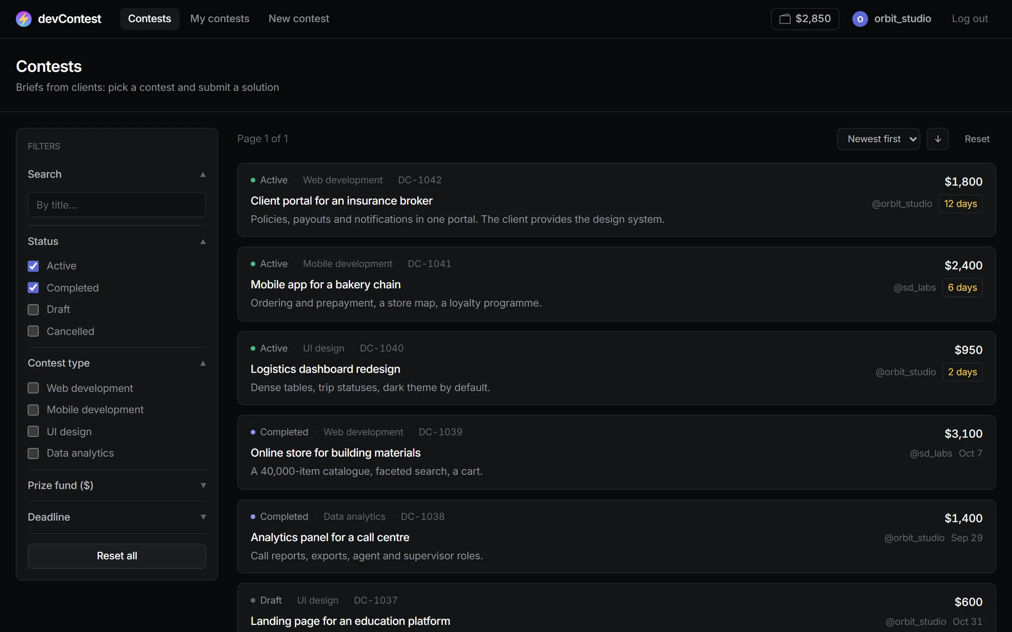Click orbit_studio username in header
This screenshot has width=1012, height=632.
click(903, 19)
